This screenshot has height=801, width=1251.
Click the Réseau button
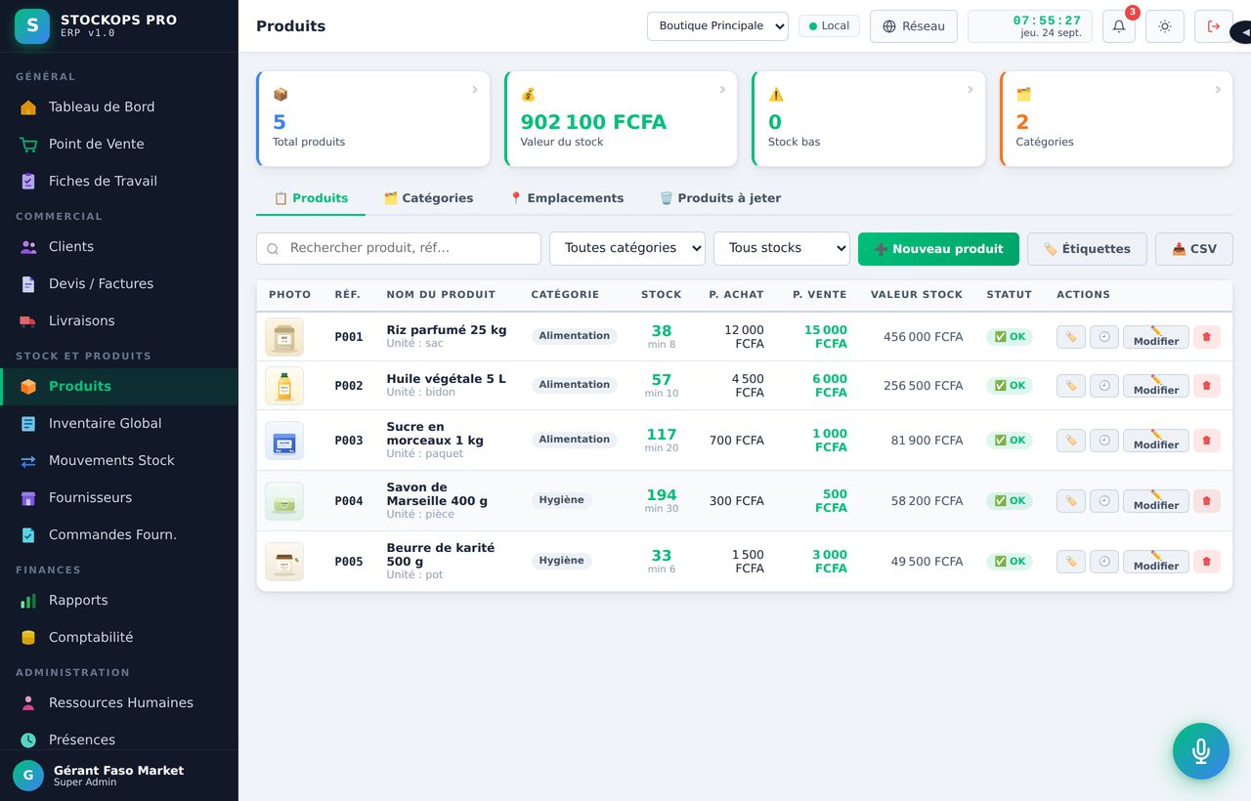[914, 26]
